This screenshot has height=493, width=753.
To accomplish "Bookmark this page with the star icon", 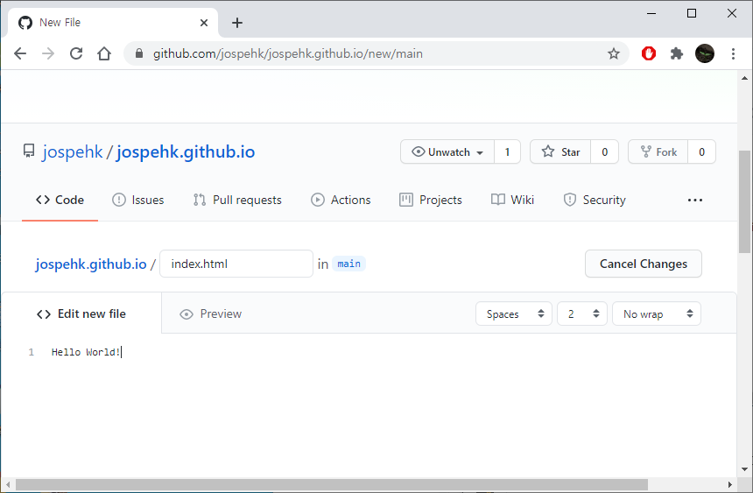I will (x=613, y=53).
